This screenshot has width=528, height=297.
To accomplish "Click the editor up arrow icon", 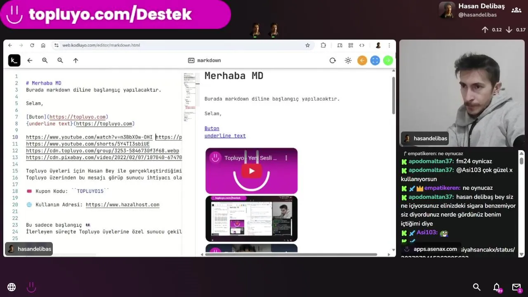I will [x=75, y=61].
